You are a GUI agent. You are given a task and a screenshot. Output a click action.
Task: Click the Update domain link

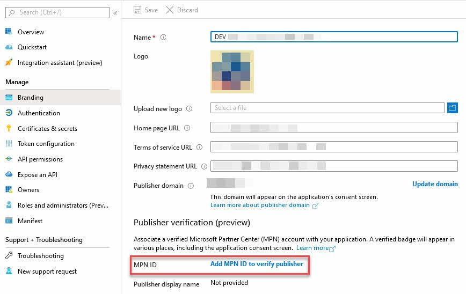tap(435, 184)
